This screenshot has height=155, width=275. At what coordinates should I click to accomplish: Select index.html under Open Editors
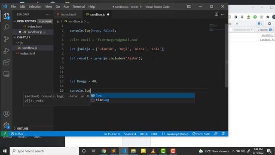pyautogui.click(x=33, y=27)
